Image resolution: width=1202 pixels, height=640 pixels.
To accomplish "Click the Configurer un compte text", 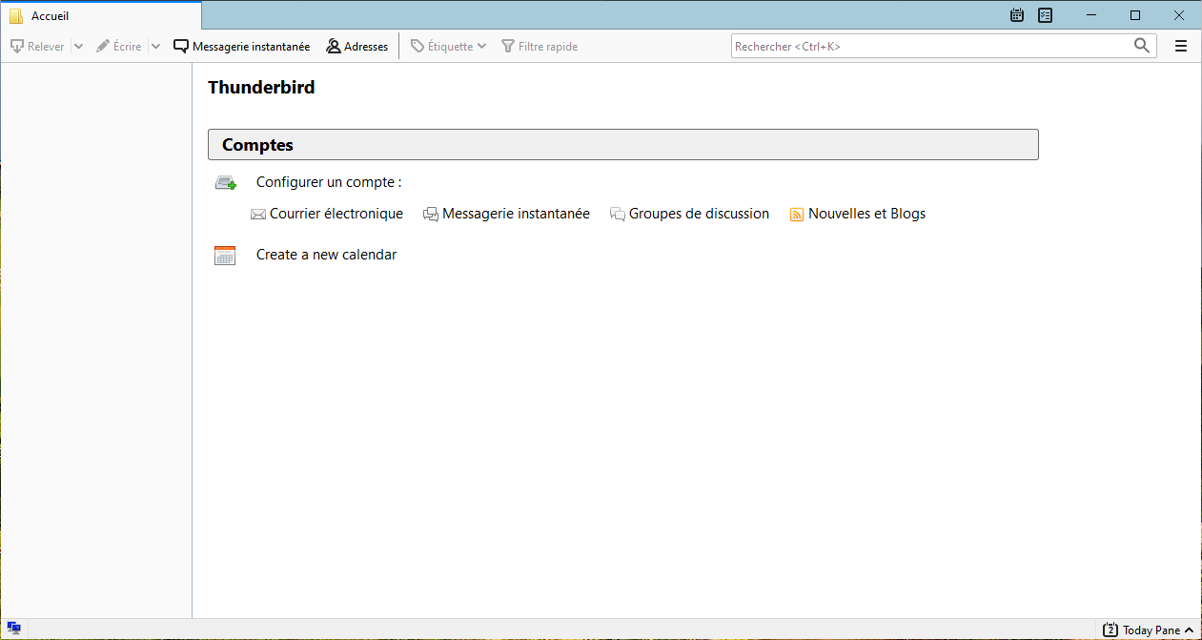I will 329,182.
